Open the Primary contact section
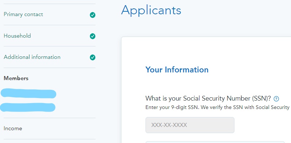Screen dimensions: 291x143 [23, 15]
